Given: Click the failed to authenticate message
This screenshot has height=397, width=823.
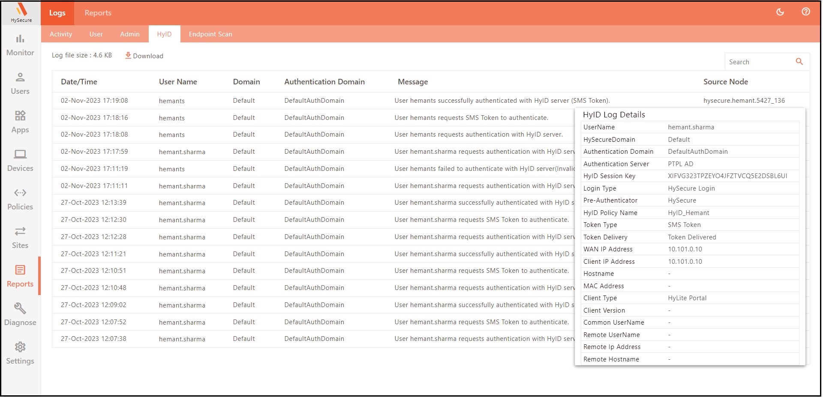Looking at the screenshot, I should point(484,169).
